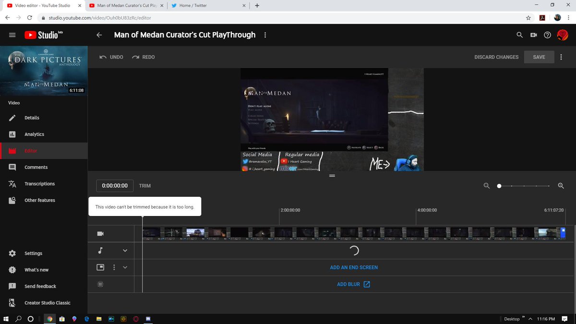Open the Transcriptions page
Image resolution: width=576 pixels, height=324 pixels.
point(44,184)
